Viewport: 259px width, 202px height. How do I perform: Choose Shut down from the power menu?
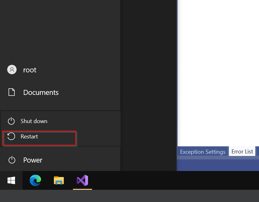[60, 121]
